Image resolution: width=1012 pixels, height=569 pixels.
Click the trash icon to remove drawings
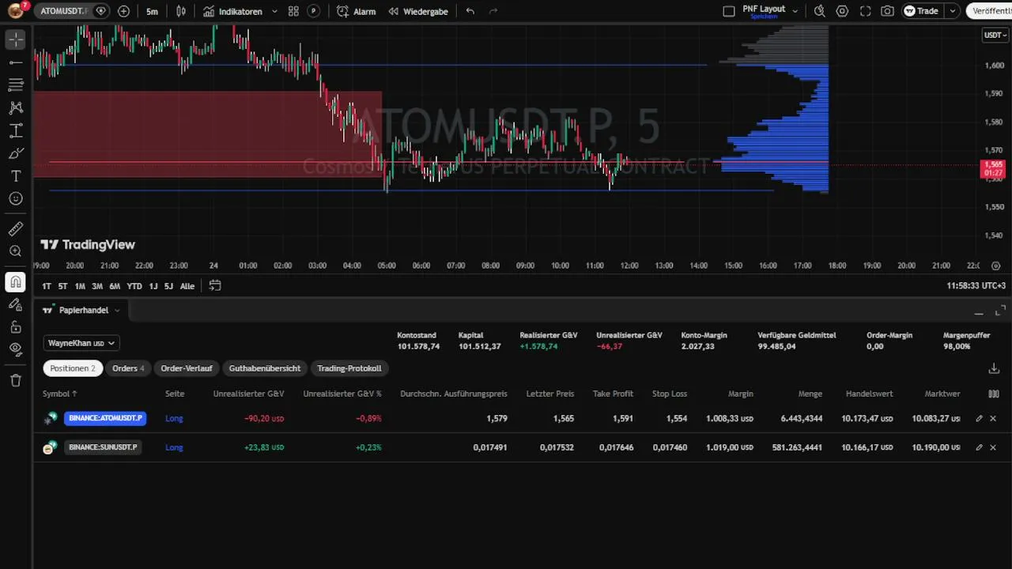[x=16, y=380]
